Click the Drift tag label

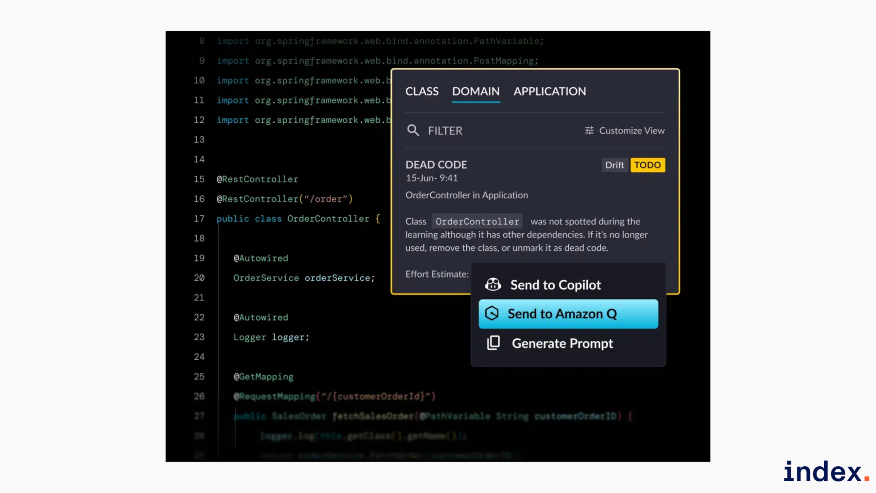pyautogui.click(x=614, y=165)
